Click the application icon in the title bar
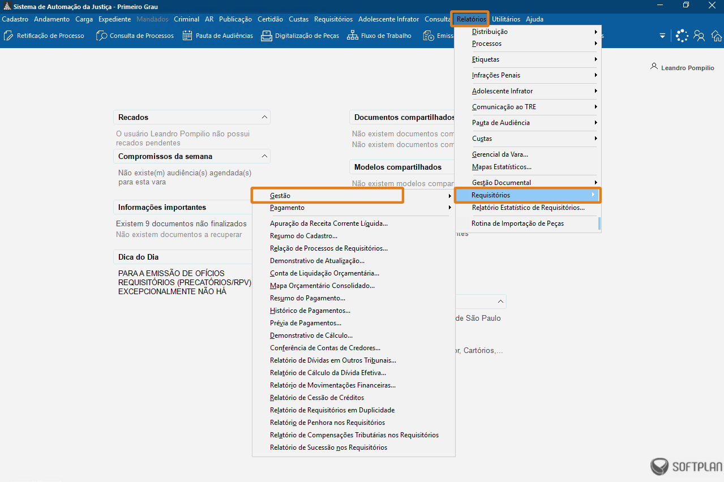Screen dimensions: 724x482 click(x=7, y=6)
